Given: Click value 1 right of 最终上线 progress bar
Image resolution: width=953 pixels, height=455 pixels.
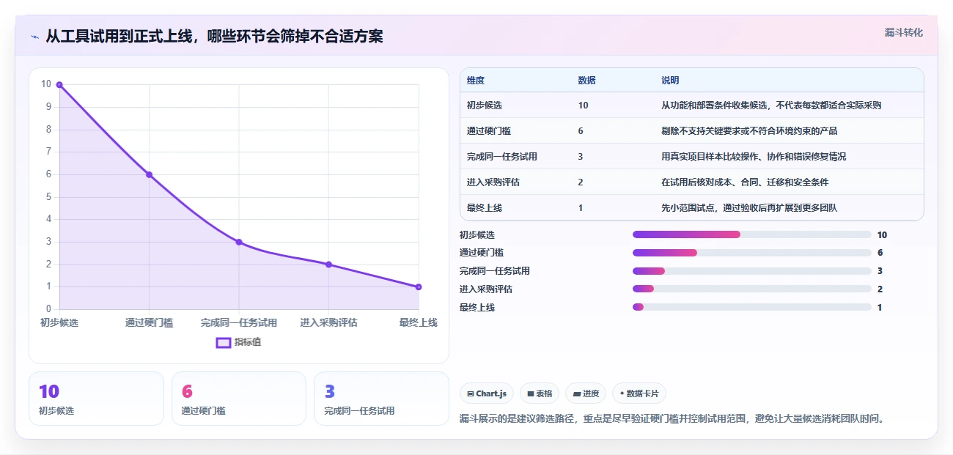Looking at the screenshot, I should click(x=880, y=307).
